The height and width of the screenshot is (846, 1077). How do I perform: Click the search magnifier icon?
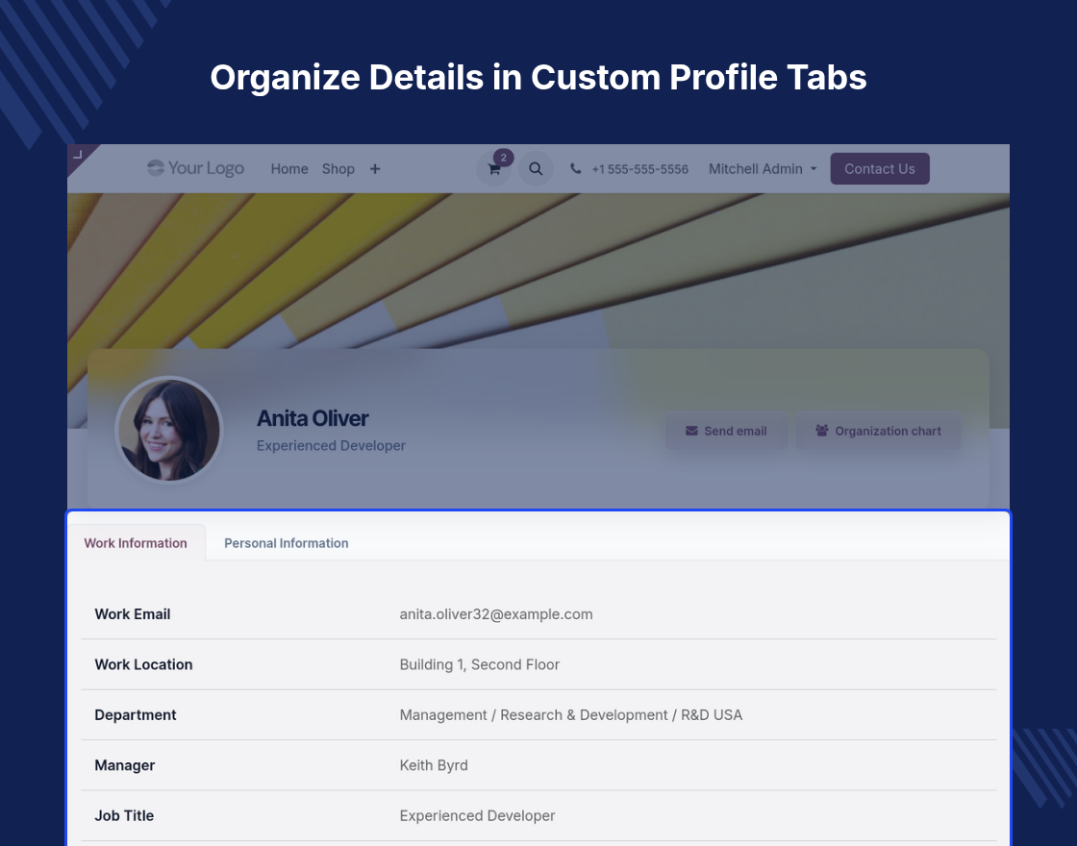(x=536, y=169)
